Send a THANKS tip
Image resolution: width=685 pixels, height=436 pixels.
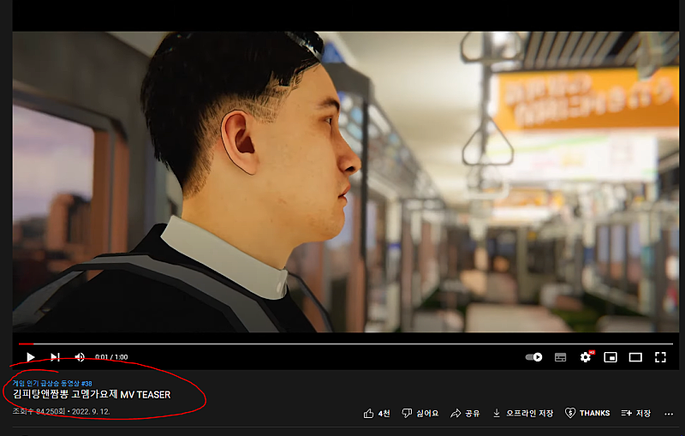[x=587, y=413]
